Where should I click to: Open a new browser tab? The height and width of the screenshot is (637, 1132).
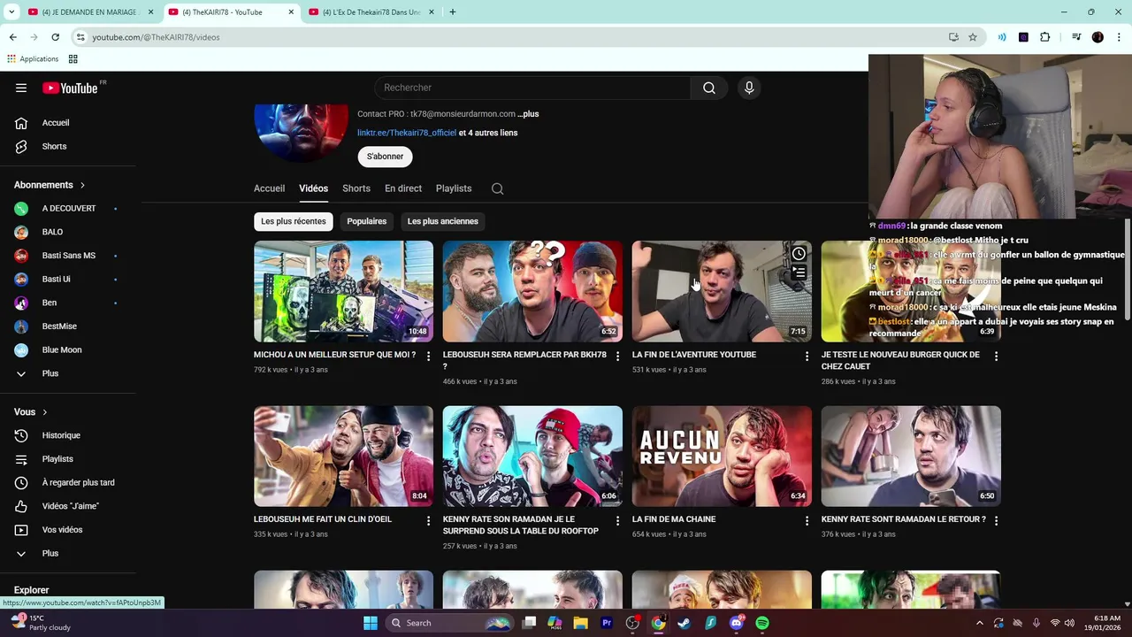point(452,12)
